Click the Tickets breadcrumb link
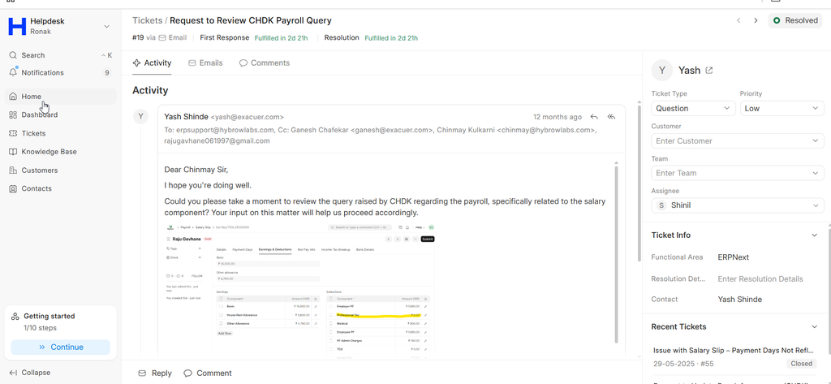Image resolution: width=831 pixels, height=384 pixels. point(148,20)
